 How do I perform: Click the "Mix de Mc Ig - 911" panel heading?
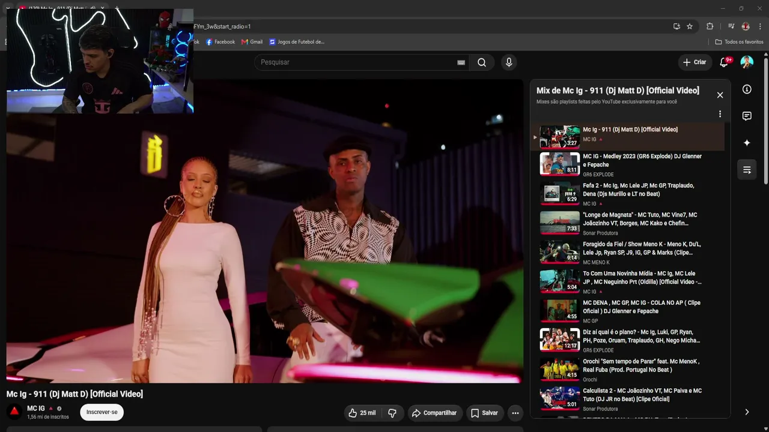point(618,91)
